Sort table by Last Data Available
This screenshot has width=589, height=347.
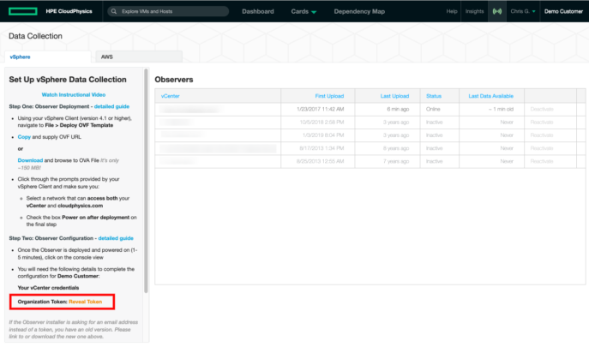tap(491, 96)
